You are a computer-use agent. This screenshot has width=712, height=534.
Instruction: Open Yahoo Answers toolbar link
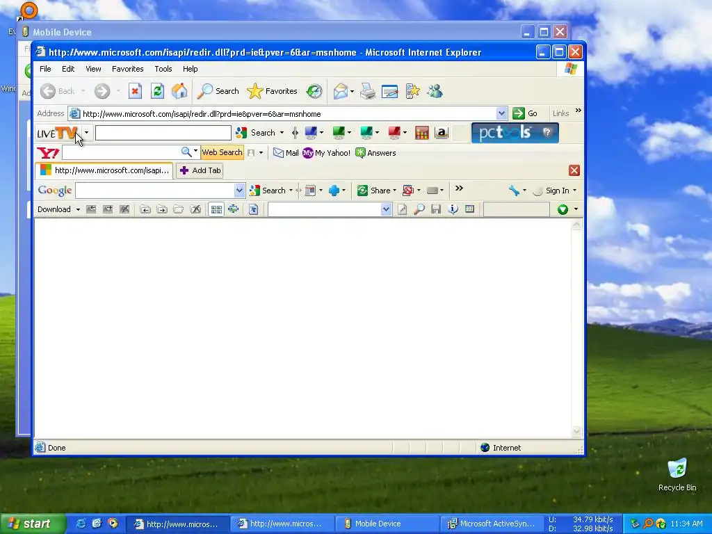click(x=375, y=153)
